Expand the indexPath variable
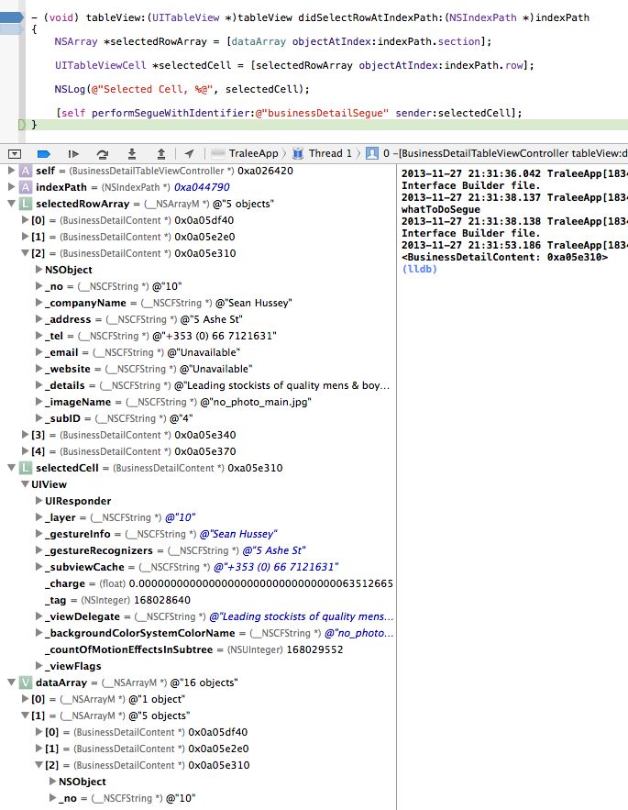This screenshot has width=628, height=810. 11,187
